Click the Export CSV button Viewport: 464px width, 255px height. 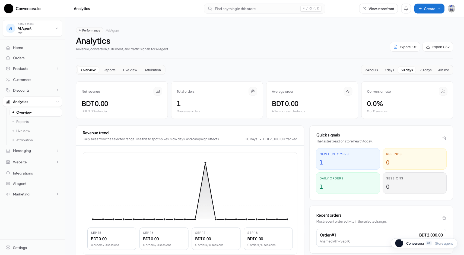click(x=438, y=47)
